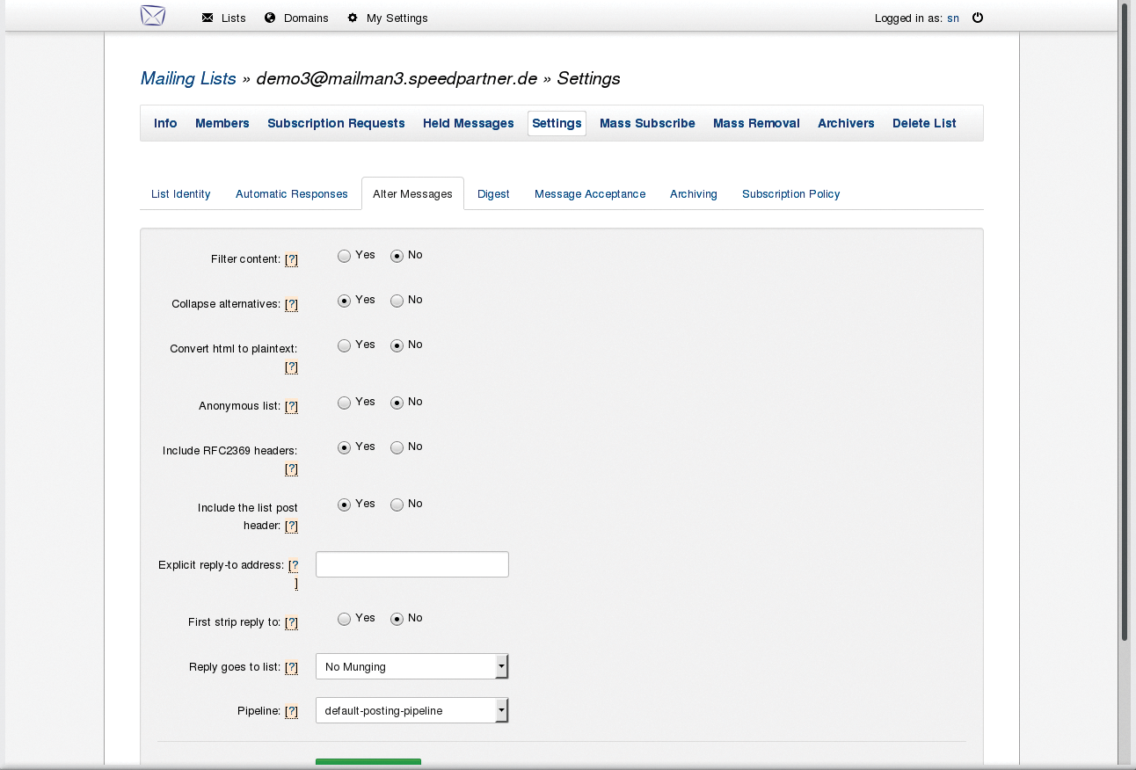Open the Reply goes to list dropdown
Screen dimensions: 1136x770
point(411,665)
